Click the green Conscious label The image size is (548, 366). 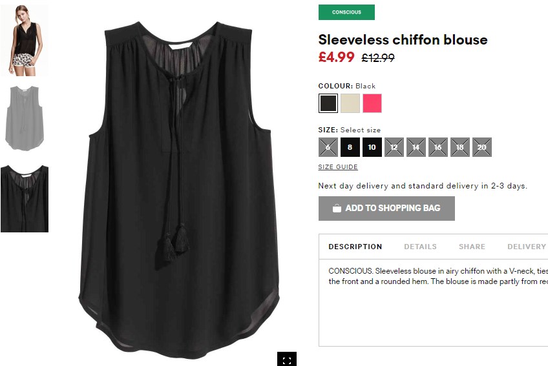[346, 12]
